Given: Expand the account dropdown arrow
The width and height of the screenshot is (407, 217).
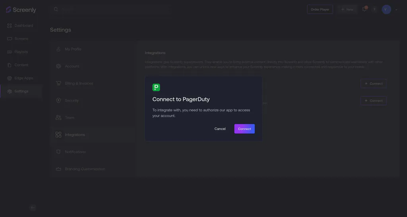Looking at the screenshot, I should point(396,10).
